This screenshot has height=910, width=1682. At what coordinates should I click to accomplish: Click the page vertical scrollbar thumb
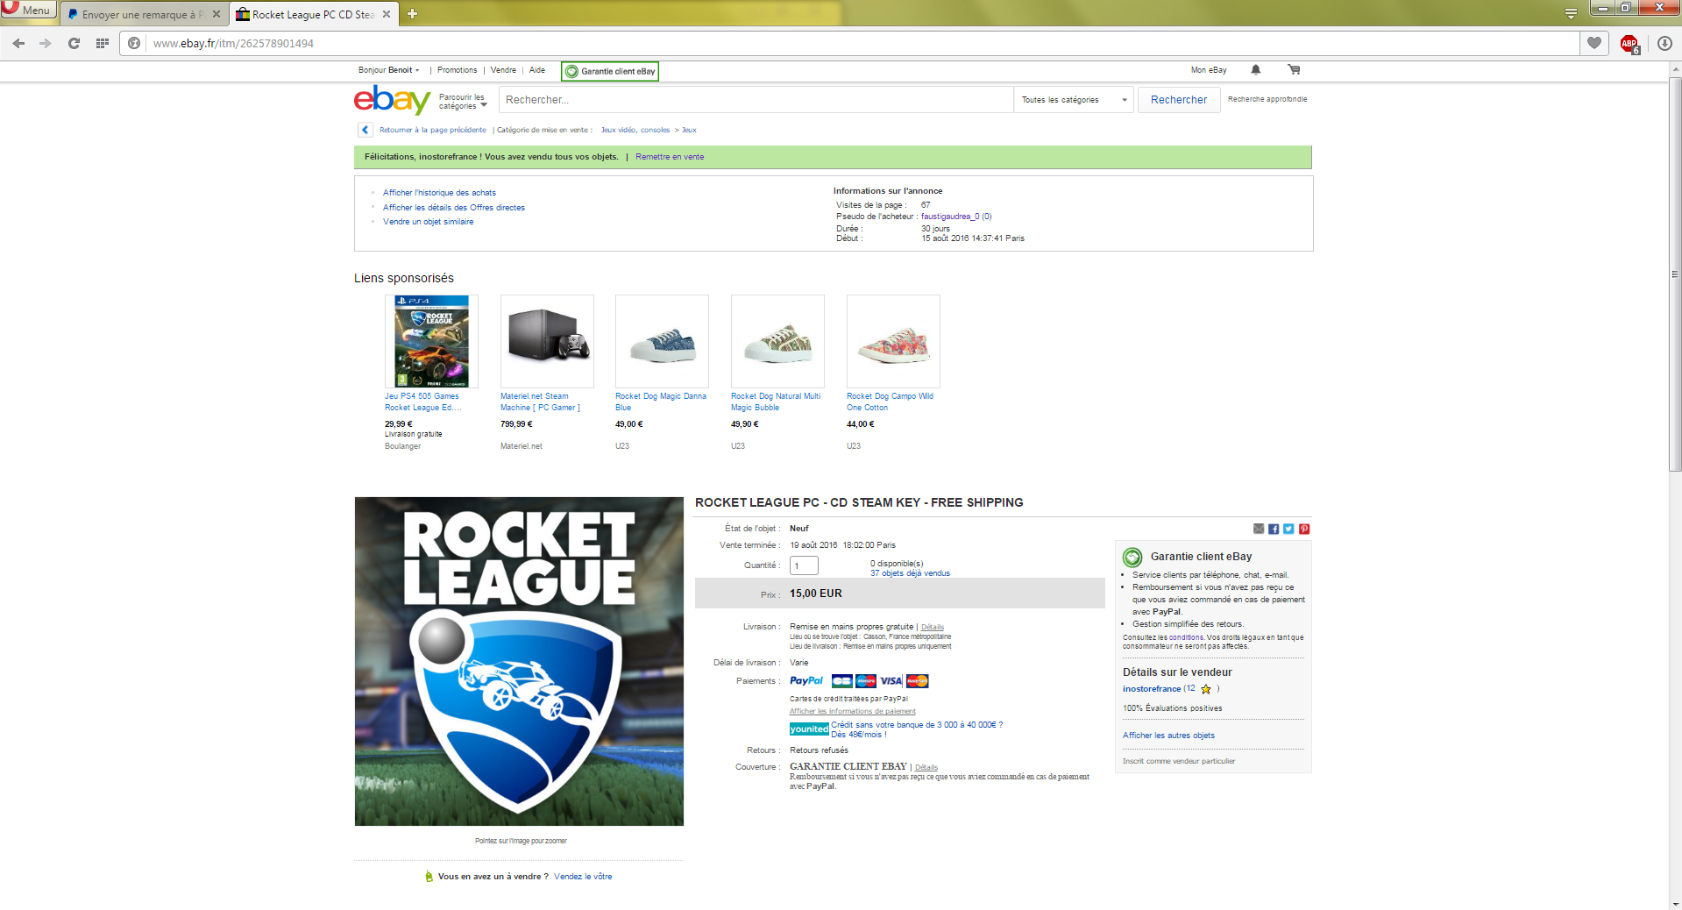1675,274
